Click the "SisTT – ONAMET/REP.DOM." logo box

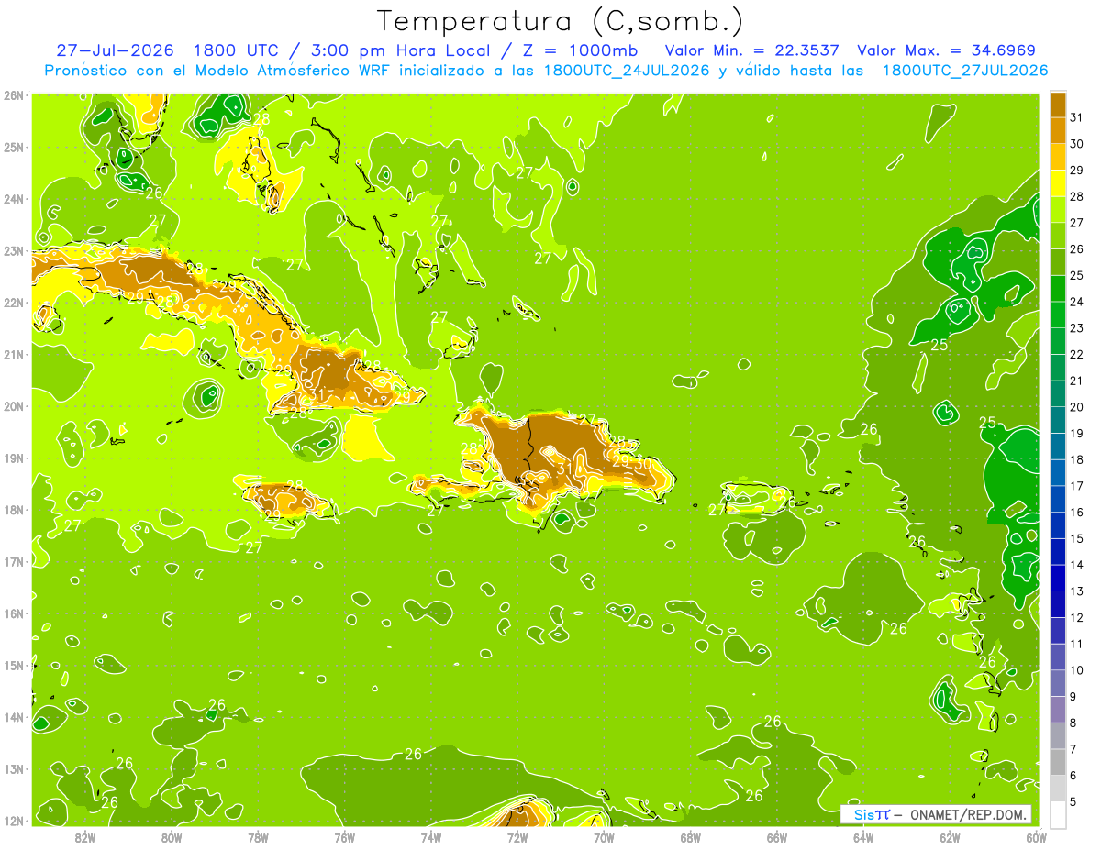(x=935, y=814)
